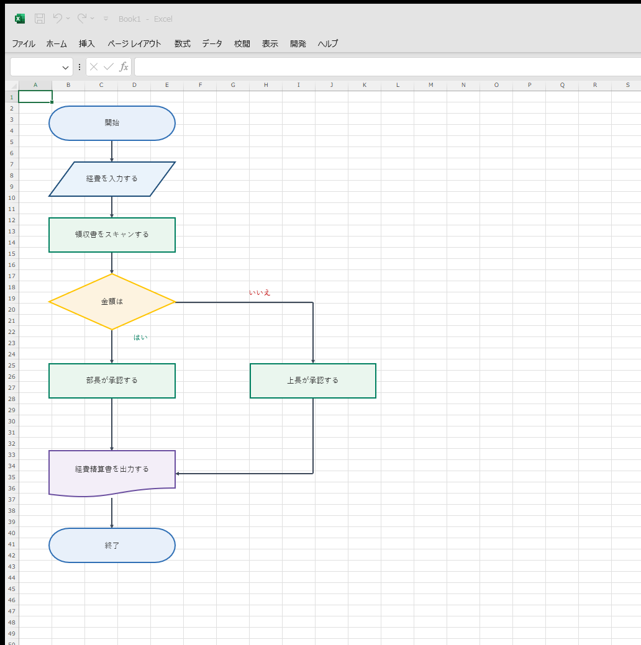Select the 金額は decision diamond
This screenshot has width=641, height=645.
tap(112, 302)
